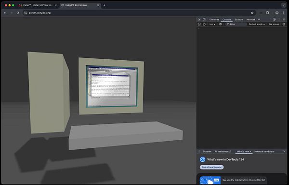Open the Chrome profile avatar icon
This screenshot has width=289, height=185.
277,13
